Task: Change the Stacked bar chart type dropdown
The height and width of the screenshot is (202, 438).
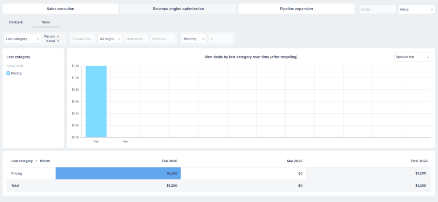Action: [x=412, y=57]
